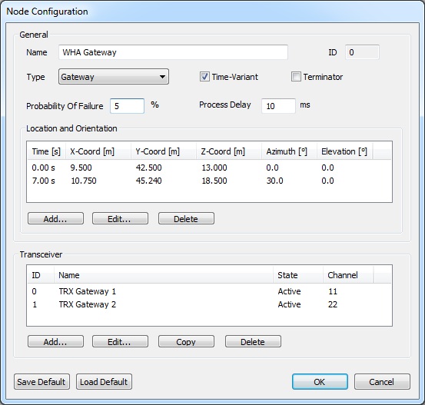Add a new location entry
Viewport: 425px width, 405px height.
click(55, 218)
